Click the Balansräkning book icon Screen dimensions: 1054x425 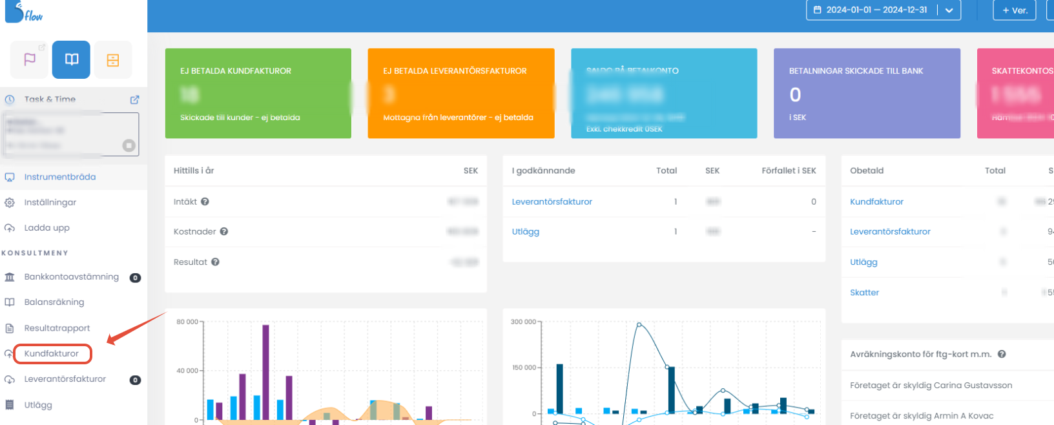(10, 302)
